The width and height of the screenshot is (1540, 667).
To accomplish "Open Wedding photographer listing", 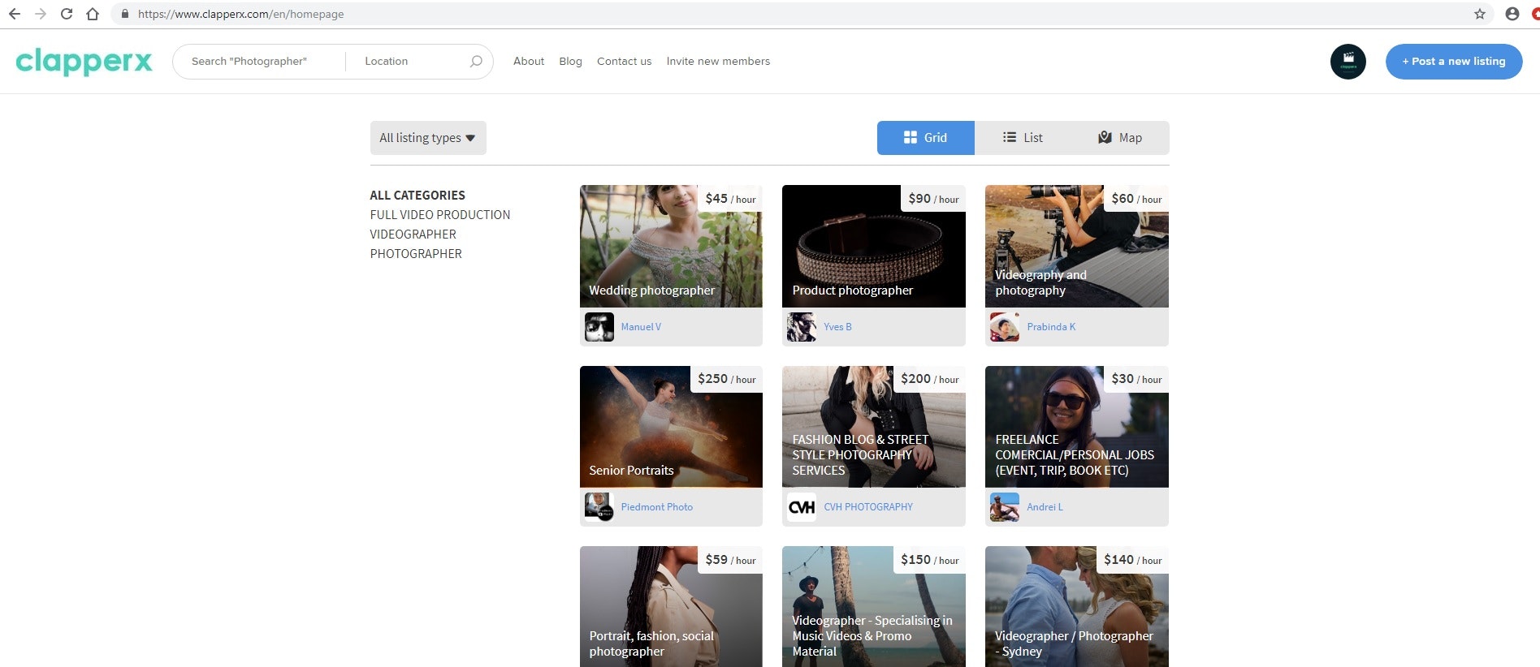I will [x=671, y=246].
